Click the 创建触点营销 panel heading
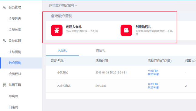 click(x=62, y=16)
